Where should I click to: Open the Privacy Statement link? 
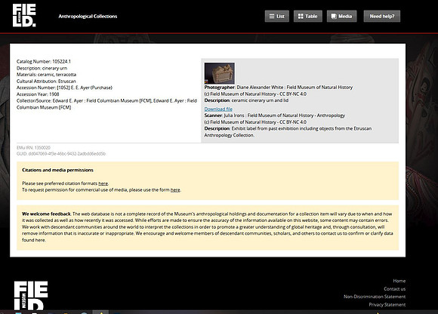pyautogui.click(x=387, y=304)
